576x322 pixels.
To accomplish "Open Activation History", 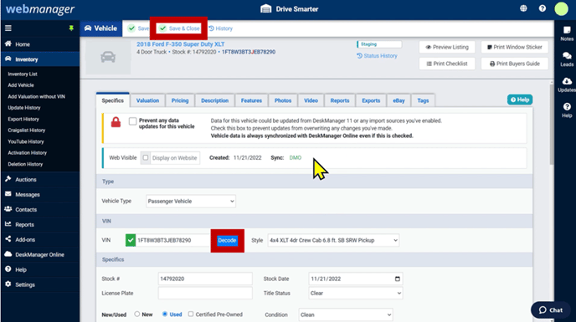I will click(27, 153).
